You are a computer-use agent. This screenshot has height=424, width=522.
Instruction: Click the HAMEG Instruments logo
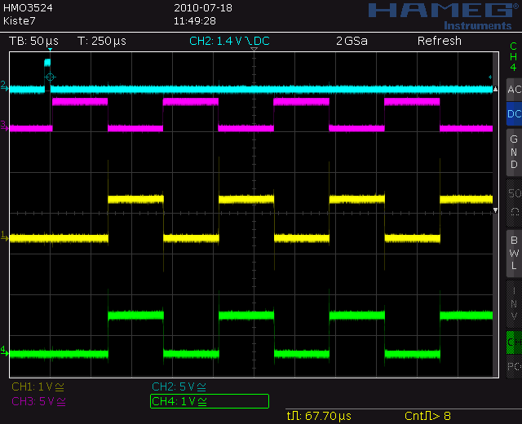445,16
